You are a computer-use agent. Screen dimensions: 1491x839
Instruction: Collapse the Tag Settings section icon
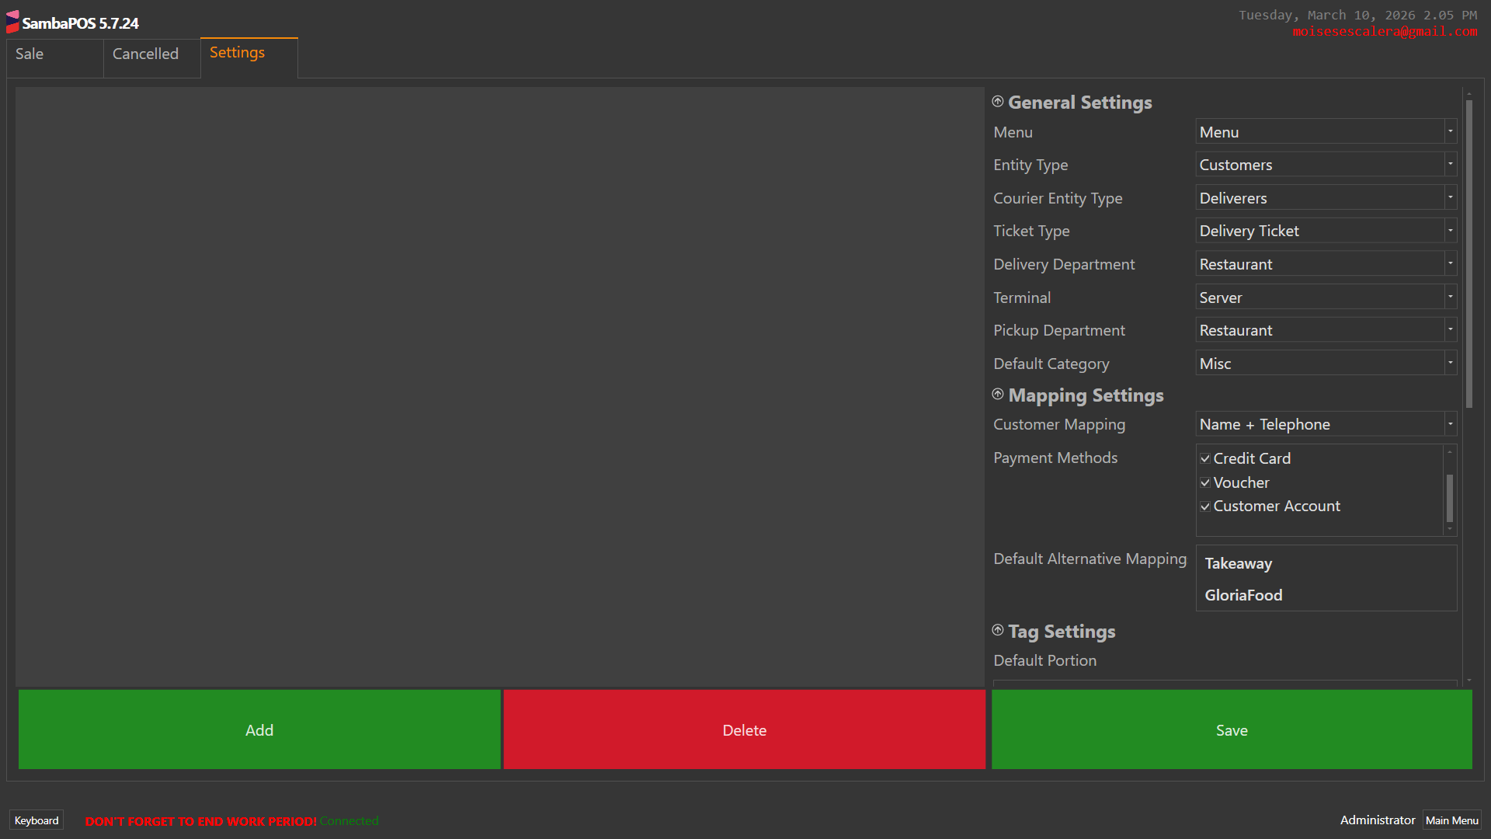pyautogui.click(x=998, y=631)
